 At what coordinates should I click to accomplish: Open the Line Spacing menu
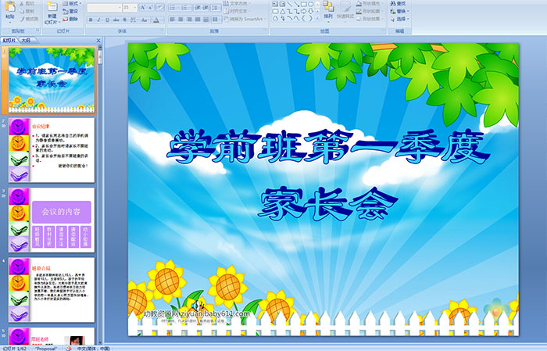pos(216,7)
